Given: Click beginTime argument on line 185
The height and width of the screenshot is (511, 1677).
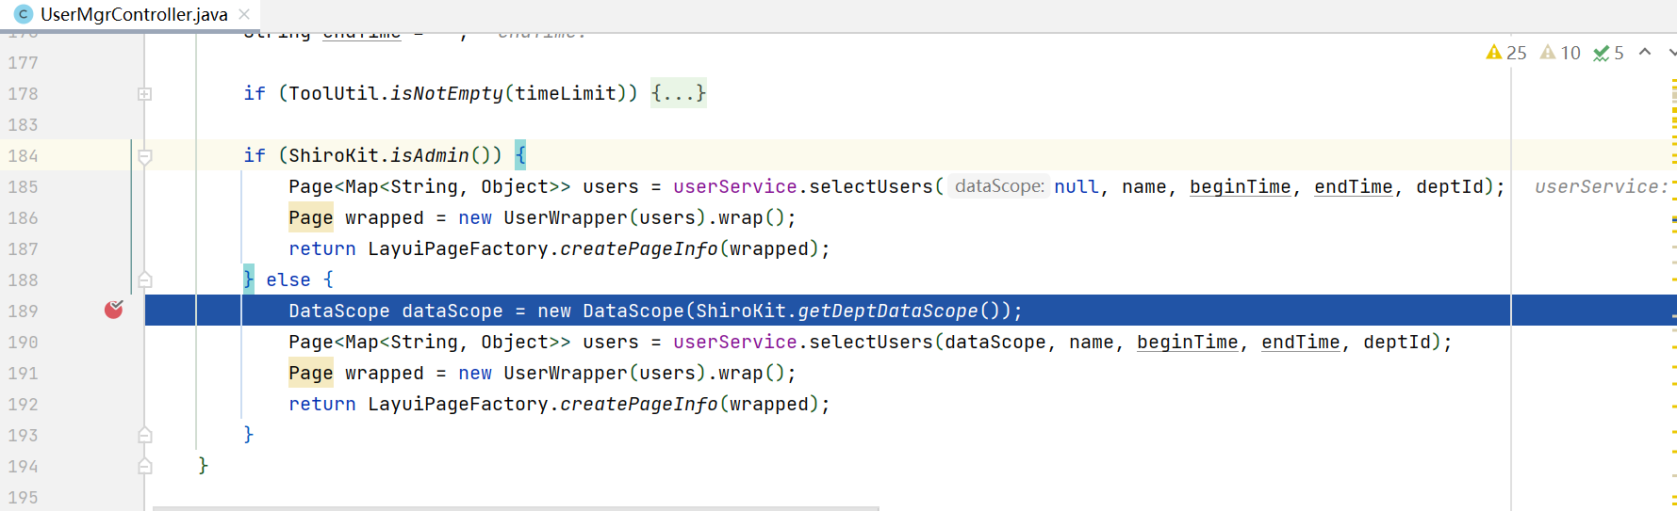Looking at the screenshot, I should coord(1240,186).
